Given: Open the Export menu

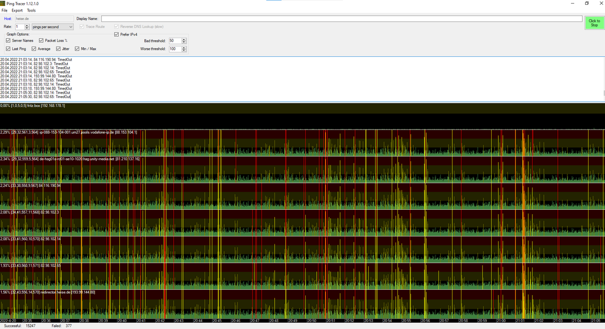Looking at the screenshot, I should (x=17, y=10).
